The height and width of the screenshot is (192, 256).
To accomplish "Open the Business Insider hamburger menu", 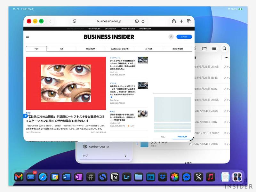I will coord(27,37).
